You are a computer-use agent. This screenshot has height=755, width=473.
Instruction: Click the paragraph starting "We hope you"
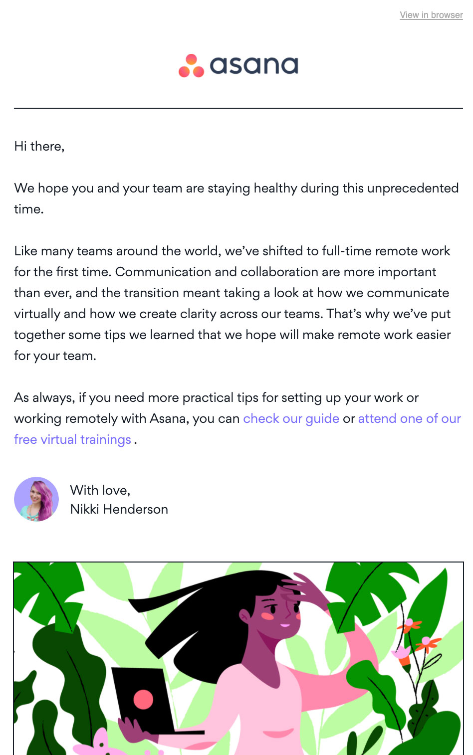tap(236, 198)
